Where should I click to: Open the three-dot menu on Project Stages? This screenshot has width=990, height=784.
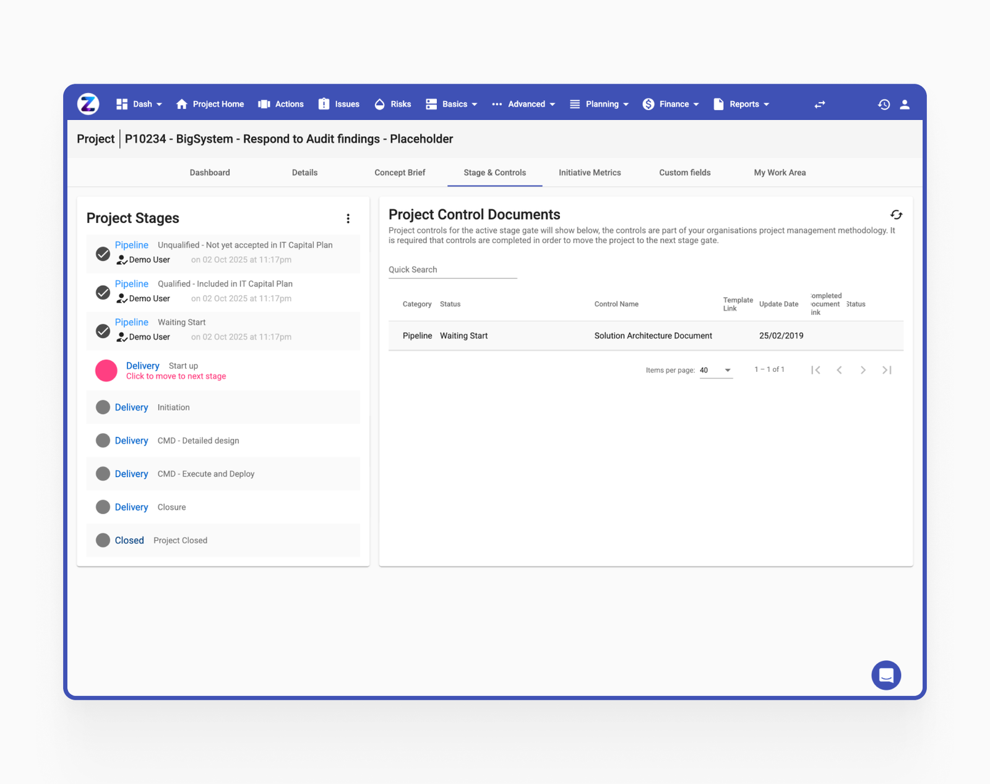tap(348, 218)
